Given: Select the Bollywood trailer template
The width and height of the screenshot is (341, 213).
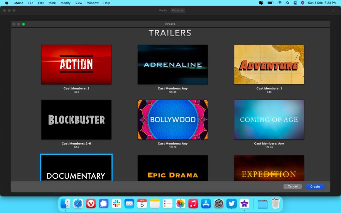Looking at the screenshot, I should (x=172, y=120).
